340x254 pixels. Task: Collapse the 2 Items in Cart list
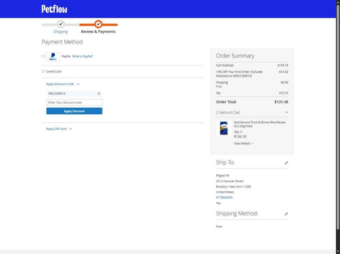(287, 112)
